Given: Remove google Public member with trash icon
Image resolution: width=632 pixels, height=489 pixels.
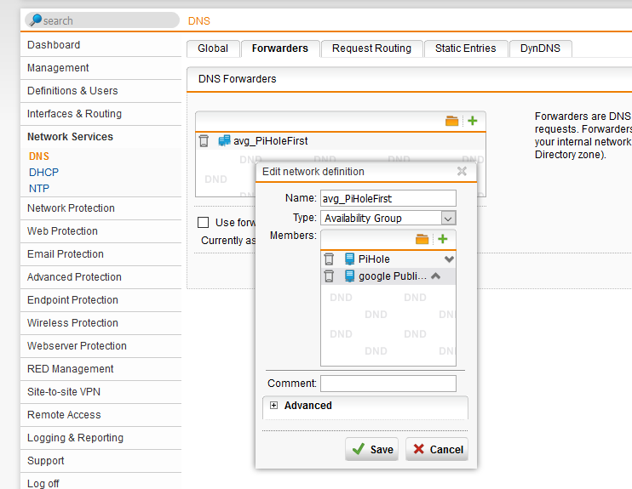Looking at the screenshot, I should point(329,276).
